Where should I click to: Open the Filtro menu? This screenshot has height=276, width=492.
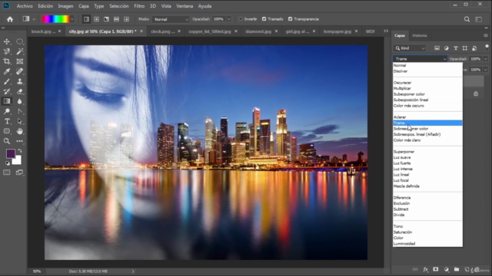point(139,6)
